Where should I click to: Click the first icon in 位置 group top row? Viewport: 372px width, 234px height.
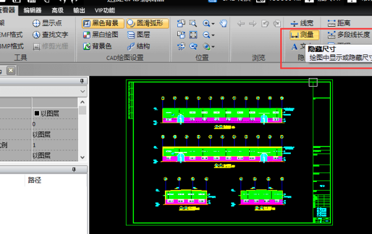pyautogui.click(x=181, y=23)
